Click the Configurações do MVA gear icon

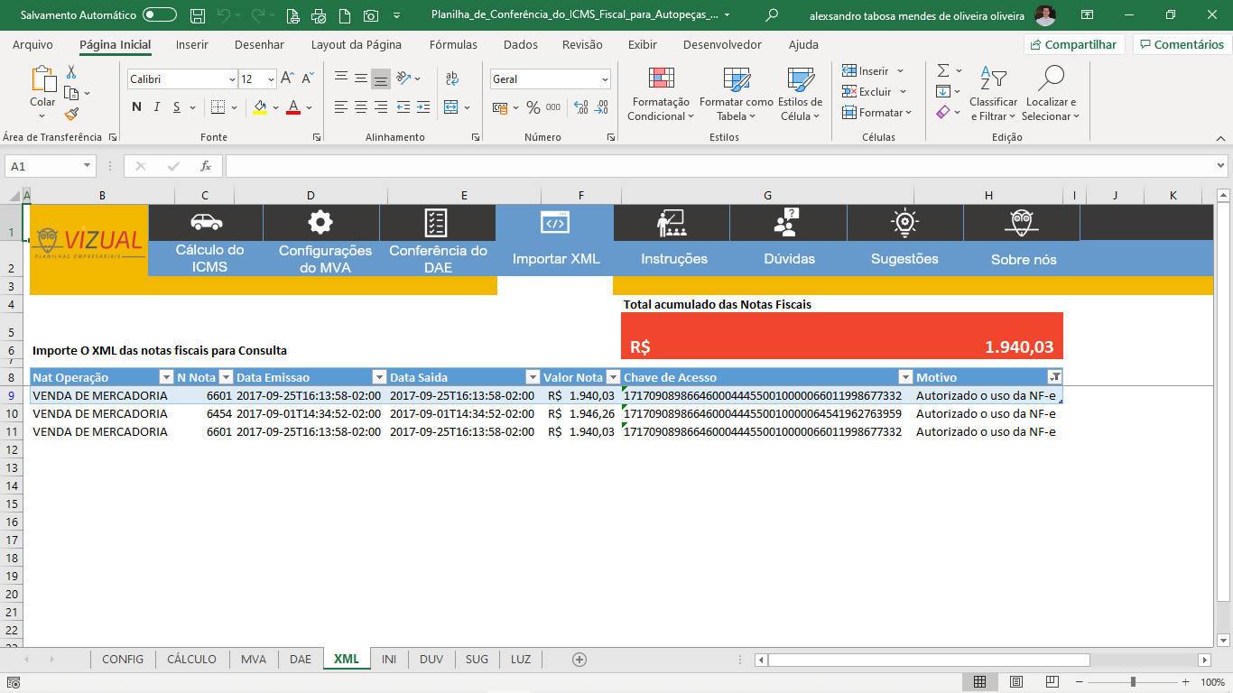point(320,222)
